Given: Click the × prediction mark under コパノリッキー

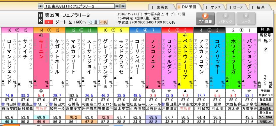Looking at the screenshot, I should (x=217, y=91).
